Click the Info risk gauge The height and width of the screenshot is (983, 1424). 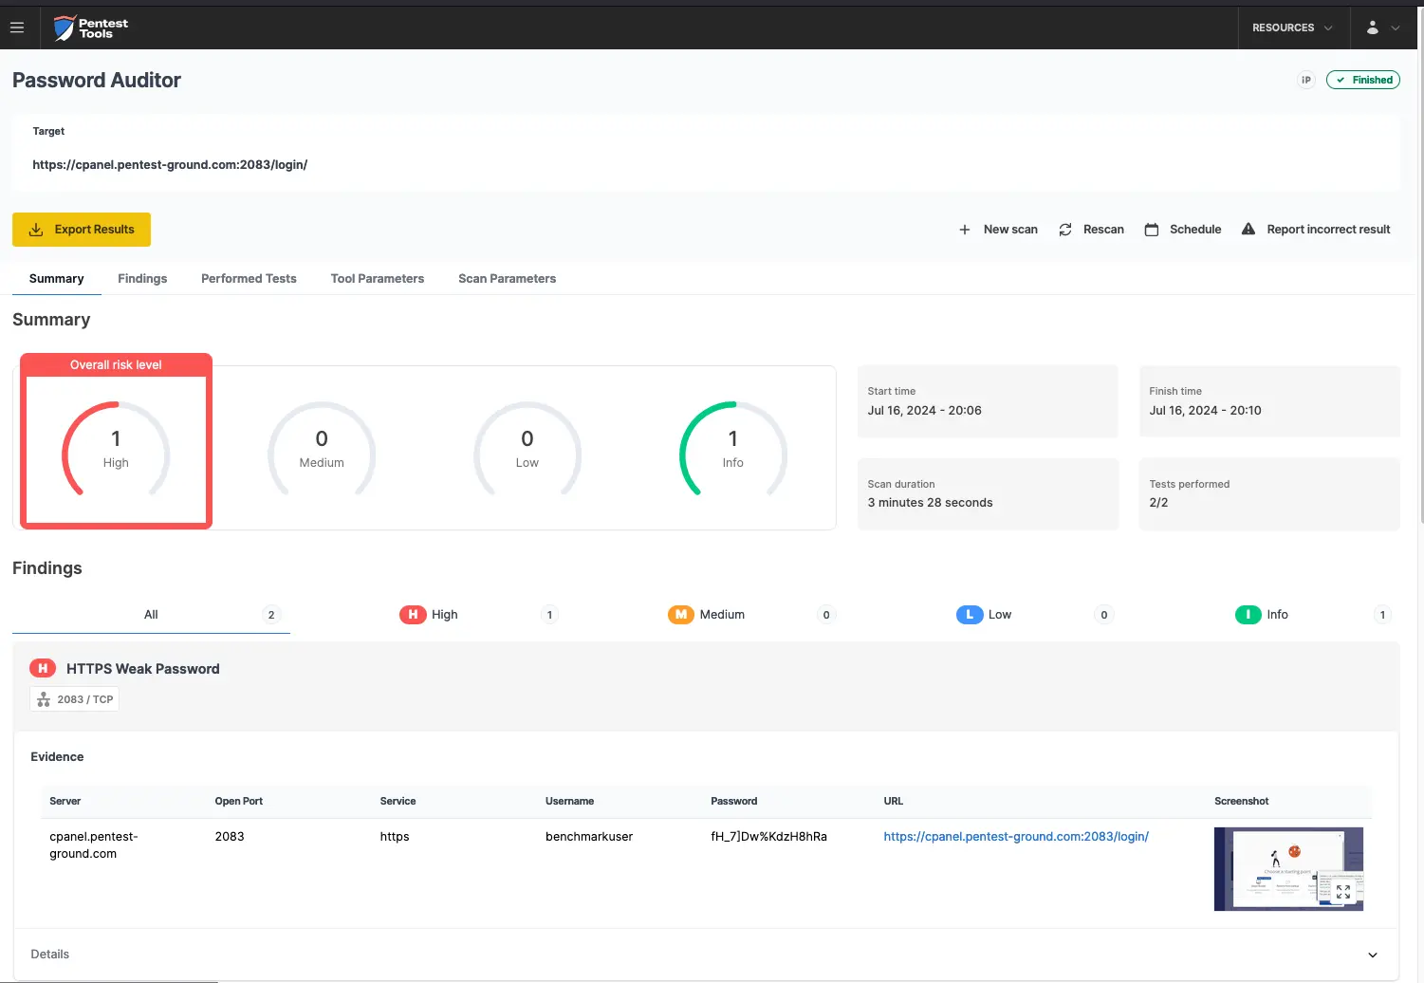[x=733, y=450]
